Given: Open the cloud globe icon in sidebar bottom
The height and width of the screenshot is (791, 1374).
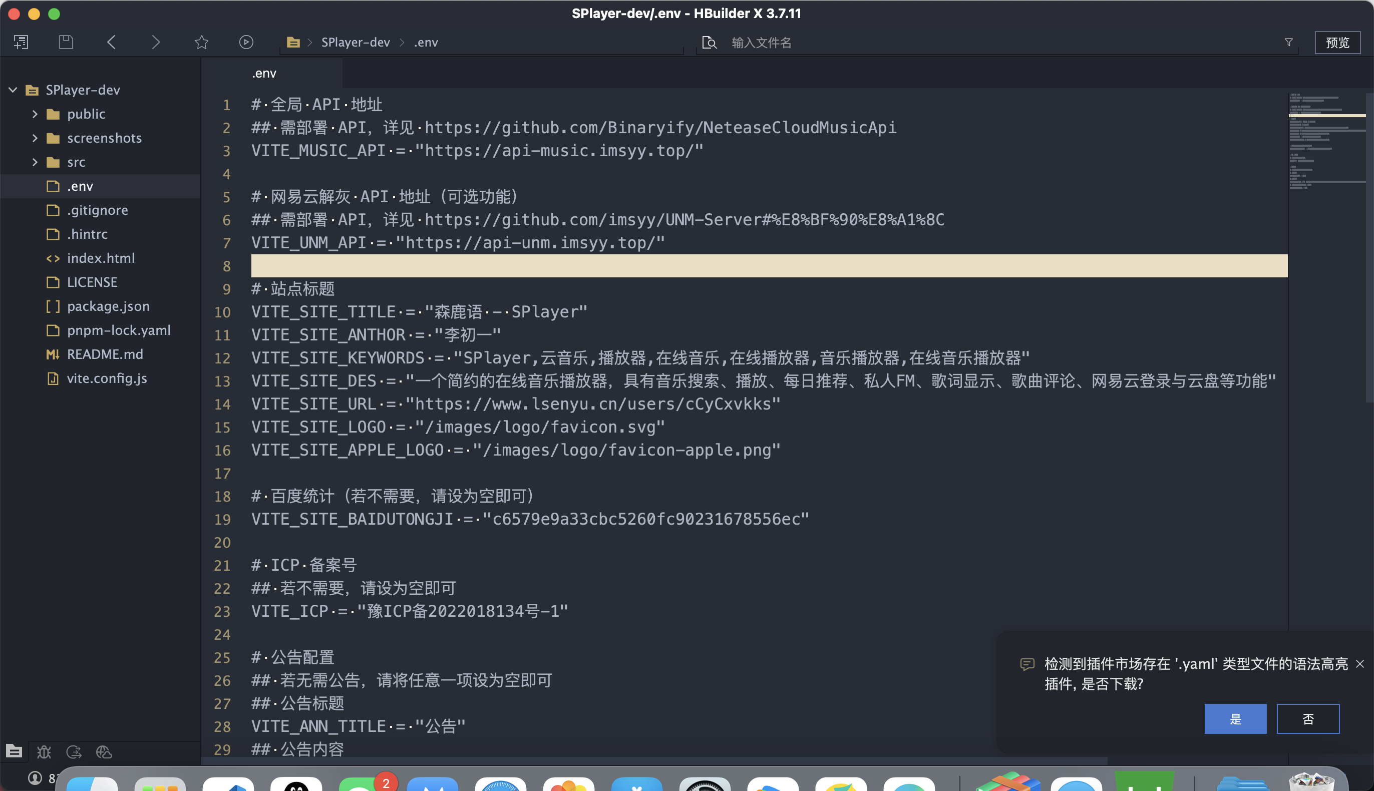Looking at the screenshot, I should point(104,752).
